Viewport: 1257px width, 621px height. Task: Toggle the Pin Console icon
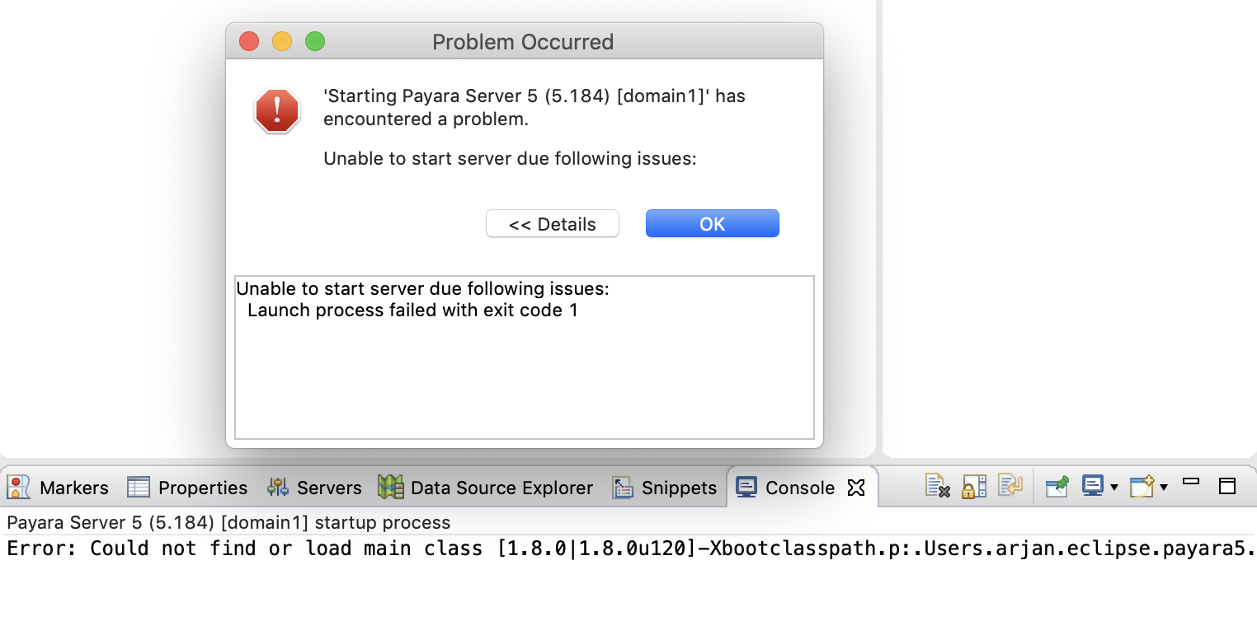click(1057, 486)
